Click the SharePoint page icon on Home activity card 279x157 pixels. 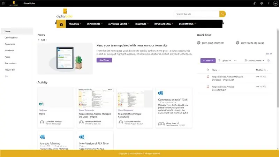41,104
